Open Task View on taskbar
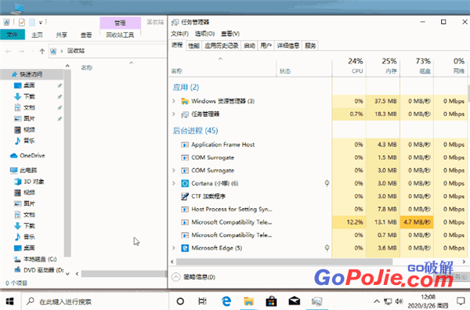The width and height of the screenshot is (470, 310). (x=203, y=301)
